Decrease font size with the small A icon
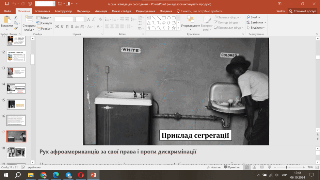 pos(94,19)
